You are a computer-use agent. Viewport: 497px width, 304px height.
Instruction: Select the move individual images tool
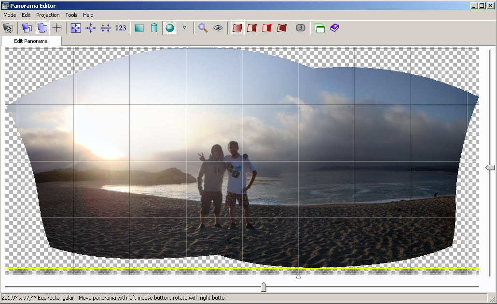coord(42,28)
